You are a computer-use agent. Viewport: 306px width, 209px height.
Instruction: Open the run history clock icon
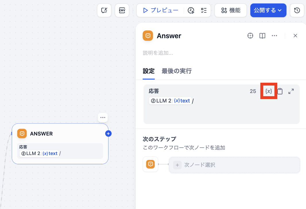(x=191, y=10)
